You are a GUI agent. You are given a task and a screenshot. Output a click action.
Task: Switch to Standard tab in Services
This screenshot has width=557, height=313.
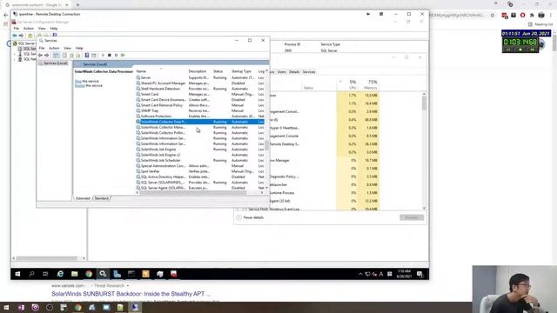point(101,198)
